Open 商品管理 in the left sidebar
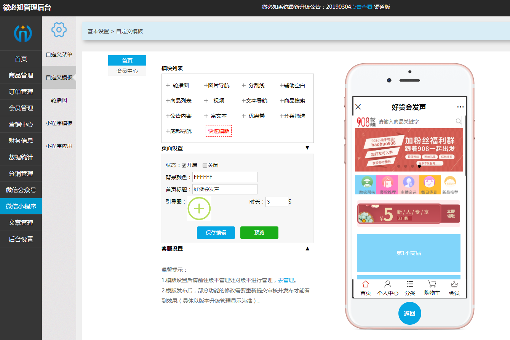The height and width of the screenshot is (340, 510). (x=21, y=75)
